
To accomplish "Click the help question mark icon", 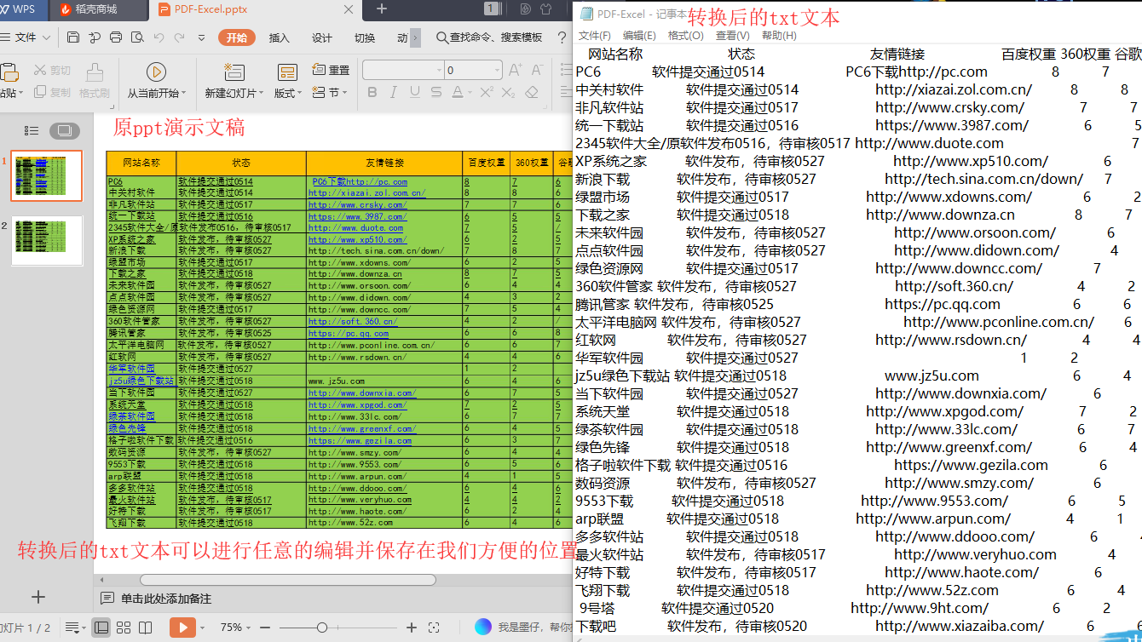I will pyautogui.click(x=562, y=37).
